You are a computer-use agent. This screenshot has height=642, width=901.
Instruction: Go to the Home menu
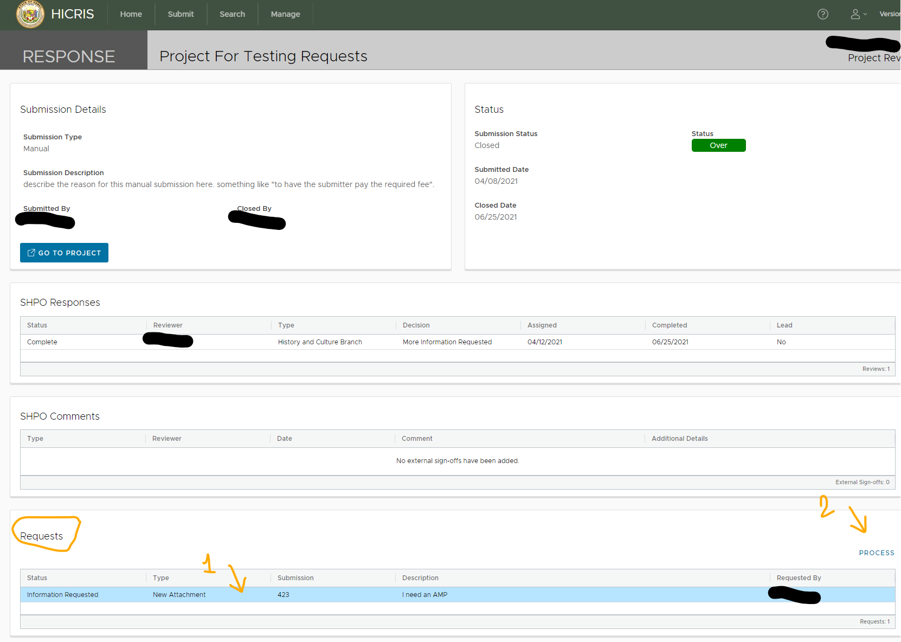[131, 14]
